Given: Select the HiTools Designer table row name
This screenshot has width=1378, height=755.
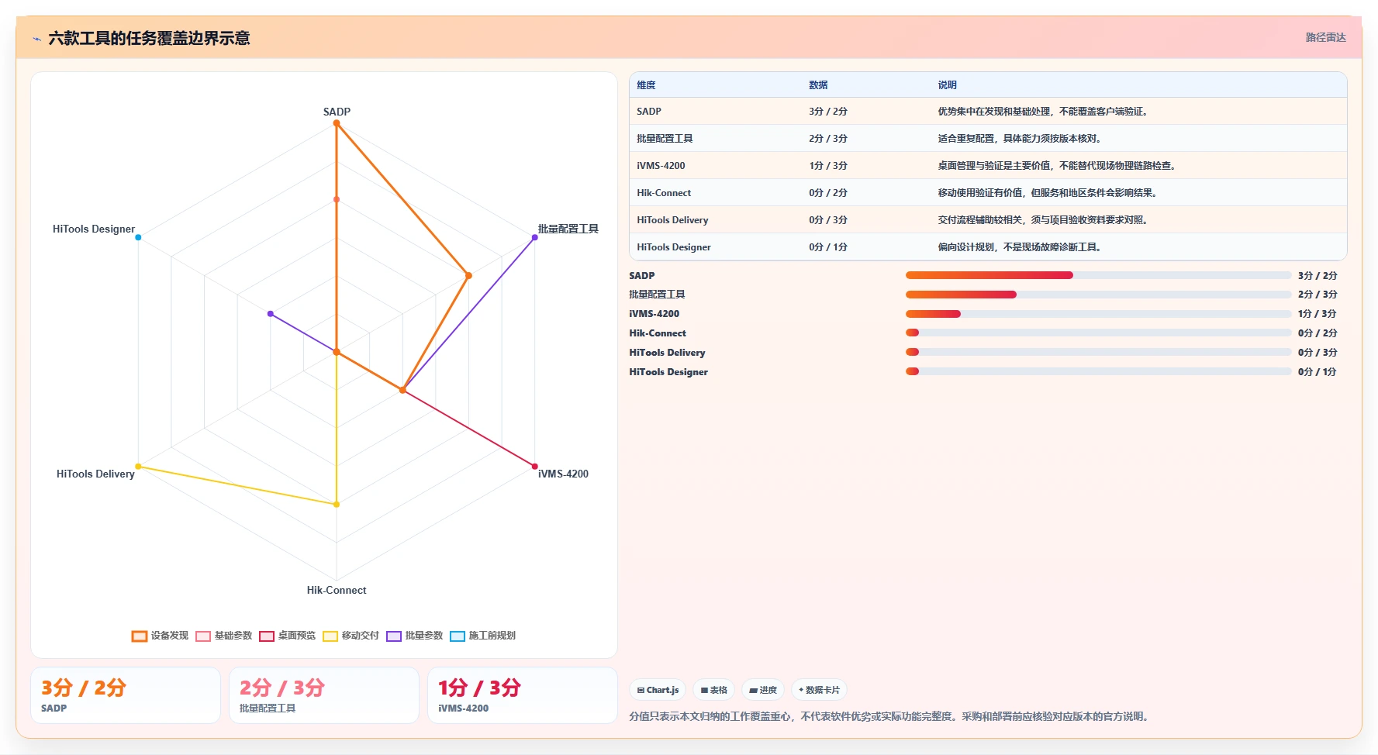Looking at the screenshot, I should tap(674, 247).
